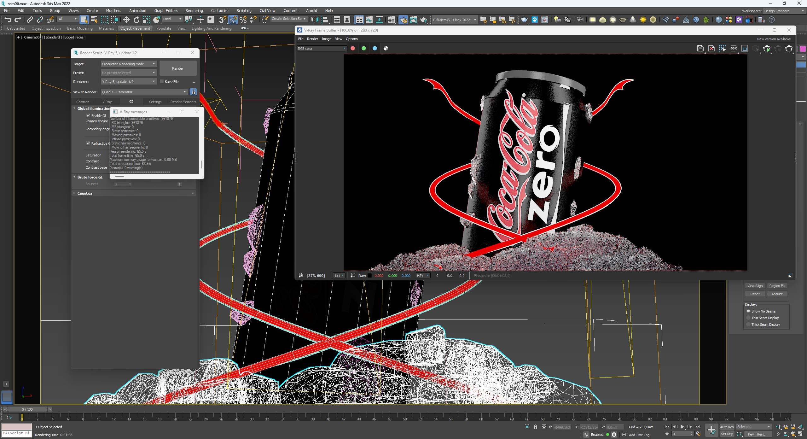This screenshot has height=439, width=807.
Task: Enable Save File checkbox in Render Setup
Action: 162,81
